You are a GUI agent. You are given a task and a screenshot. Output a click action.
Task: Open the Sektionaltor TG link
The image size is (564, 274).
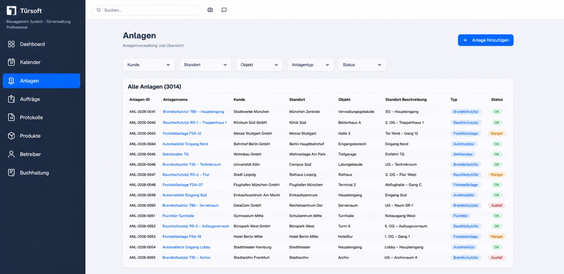click(175, 154)
